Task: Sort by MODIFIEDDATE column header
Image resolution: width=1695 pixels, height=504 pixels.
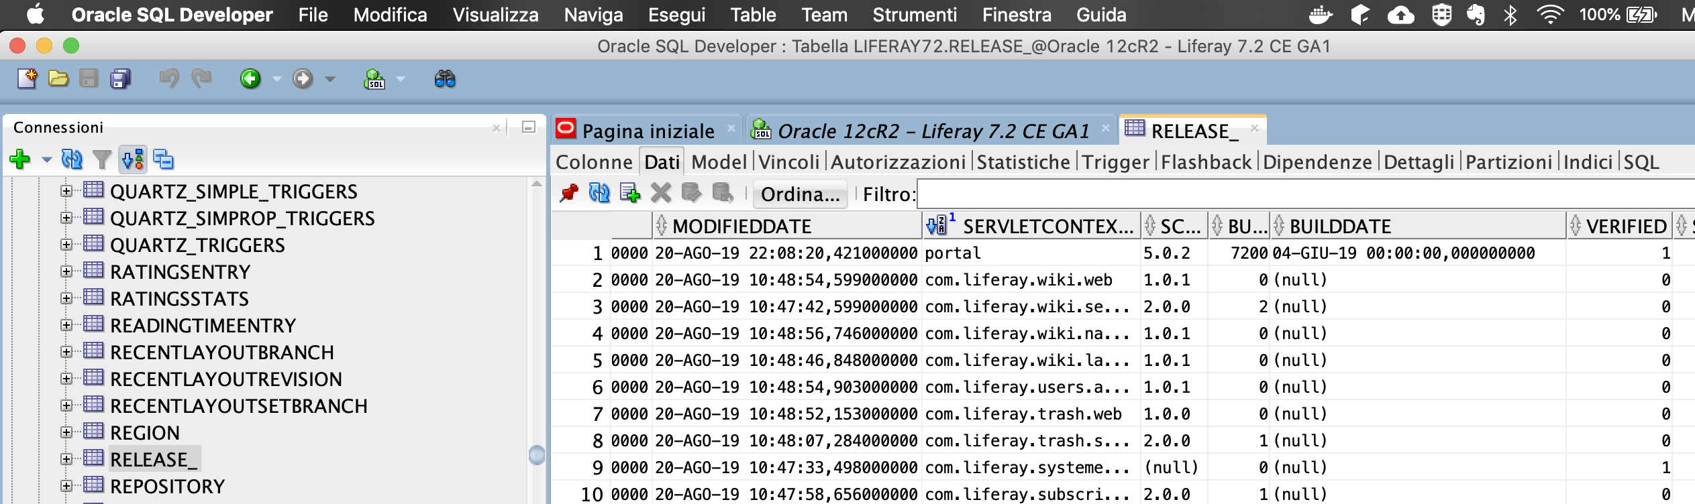Action: click(x=787, y=226)
